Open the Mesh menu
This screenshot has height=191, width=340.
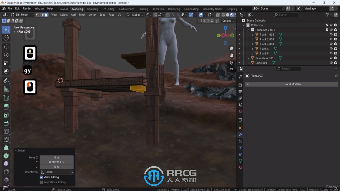pos(82,15)
